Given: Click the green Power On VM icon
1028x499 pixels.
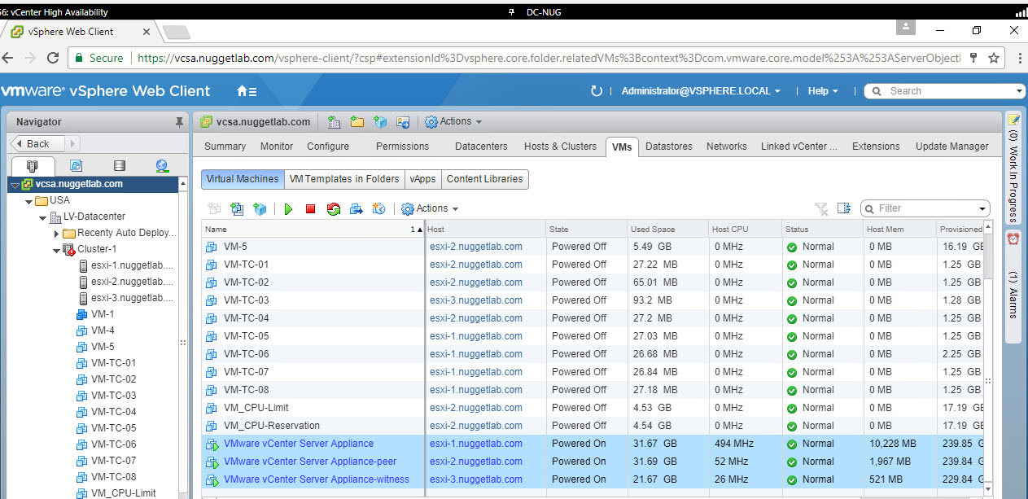Looking at the screenshot, I should pyautogui.click(x=288, y=209).
